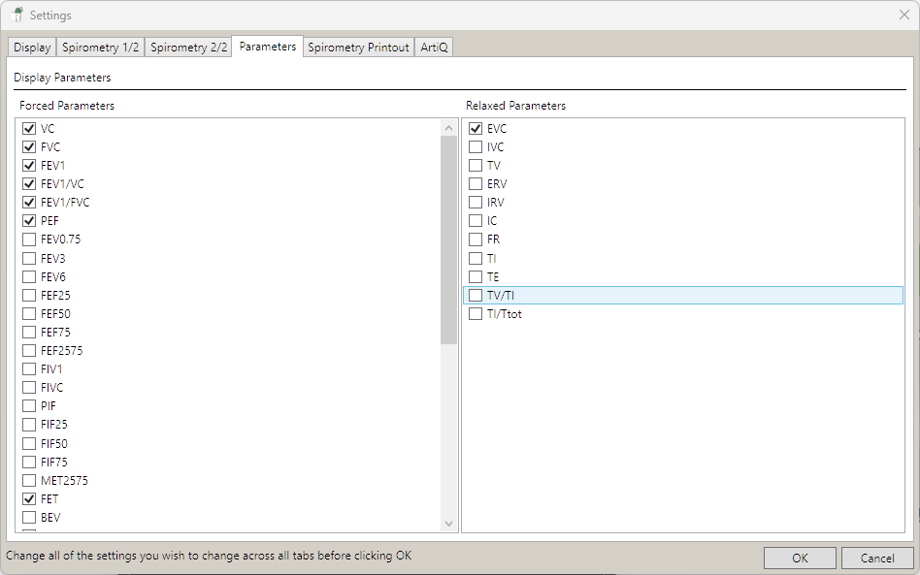
Task: Click the OK button
Action: pos(800,558)
